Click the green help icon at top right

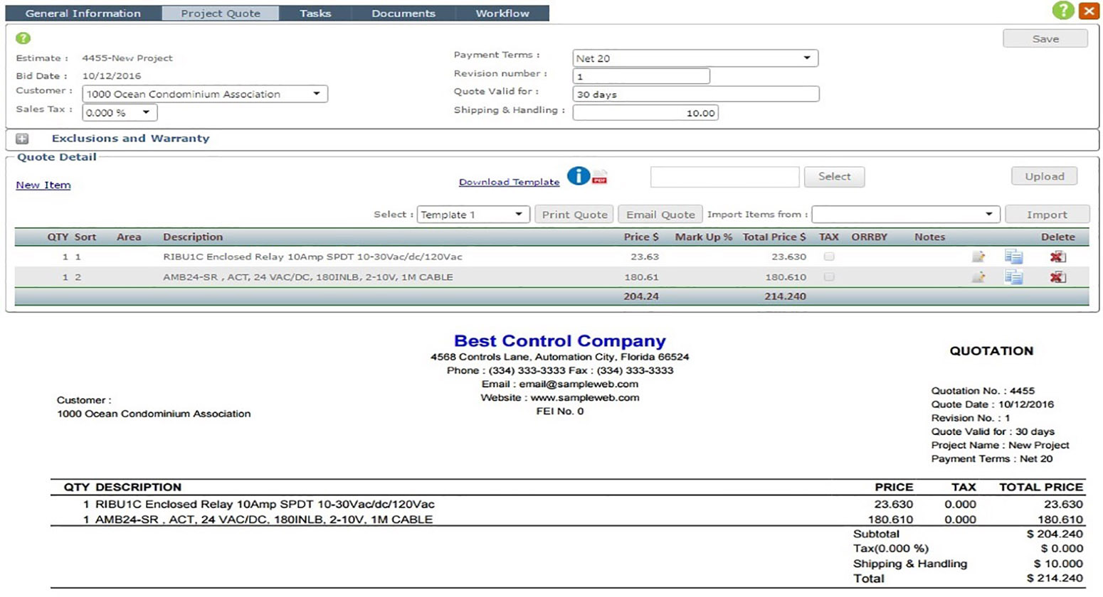(1062, 11)
